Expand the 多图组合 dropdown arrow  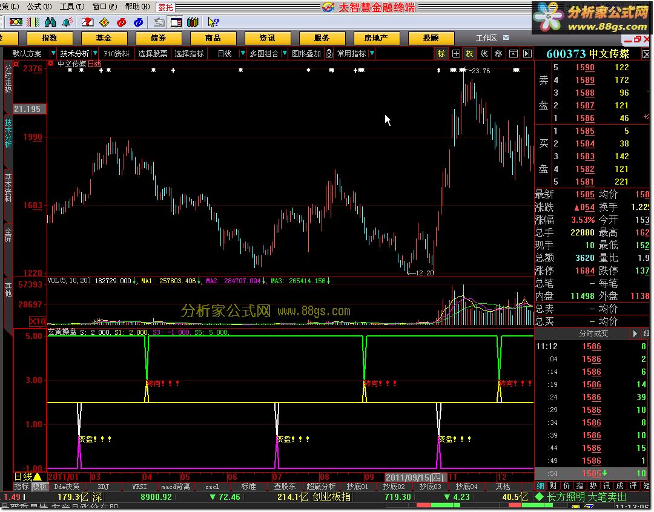(285, 53)
